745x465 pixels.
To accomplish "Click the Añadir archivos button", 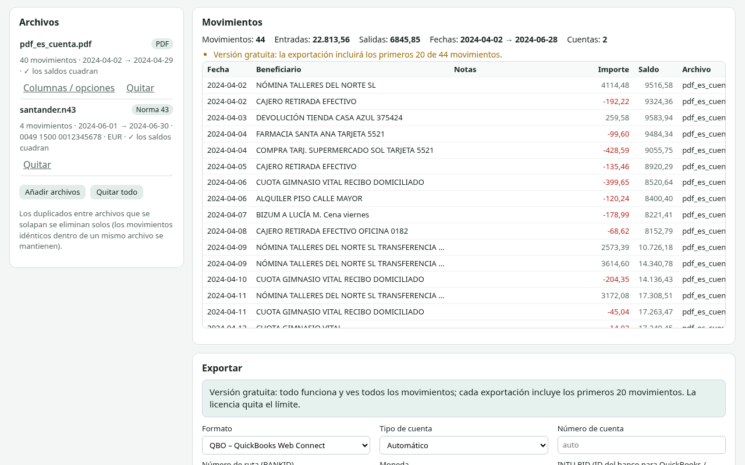I will click(52, 192).
